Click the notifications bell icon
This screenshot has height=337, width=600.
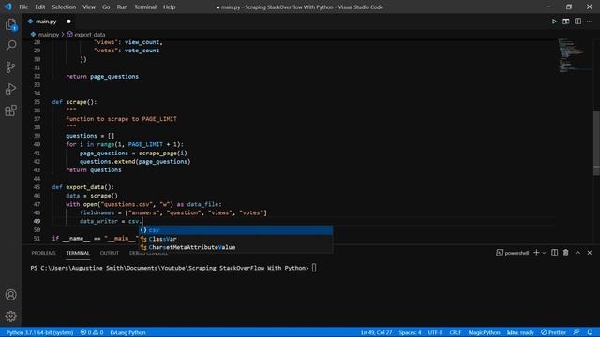click(x=590, y=332)
